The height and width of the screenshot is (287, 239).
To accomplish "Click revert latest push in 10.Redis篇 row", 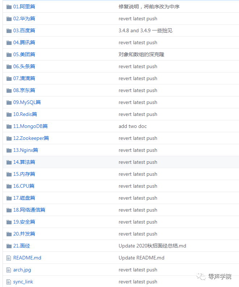I will point(138,115).
